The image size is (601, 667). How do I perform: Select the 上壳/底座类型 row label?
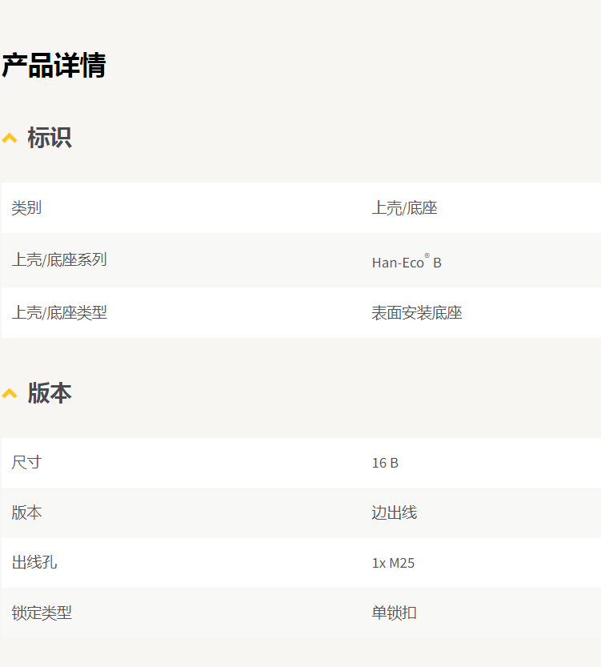click(59, 312)
